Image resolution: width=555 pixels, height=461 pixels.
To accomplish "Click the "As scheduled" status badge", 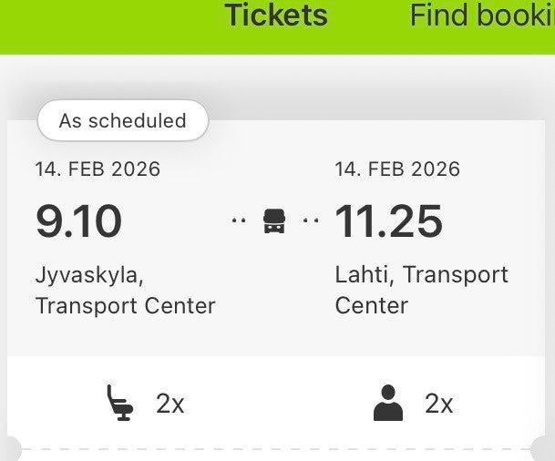I will click(x=122, y=120).
